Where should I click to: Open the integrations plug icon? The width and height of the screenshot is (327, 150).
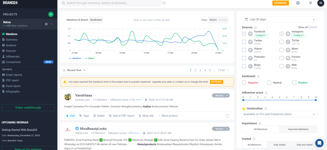(310, 3)
